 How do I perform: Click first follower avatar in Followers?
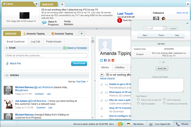tap(156, 18)
